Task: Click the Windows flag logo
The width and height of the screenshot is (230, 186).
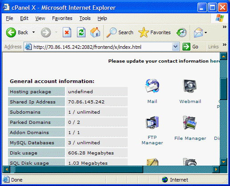Action: 220,18
